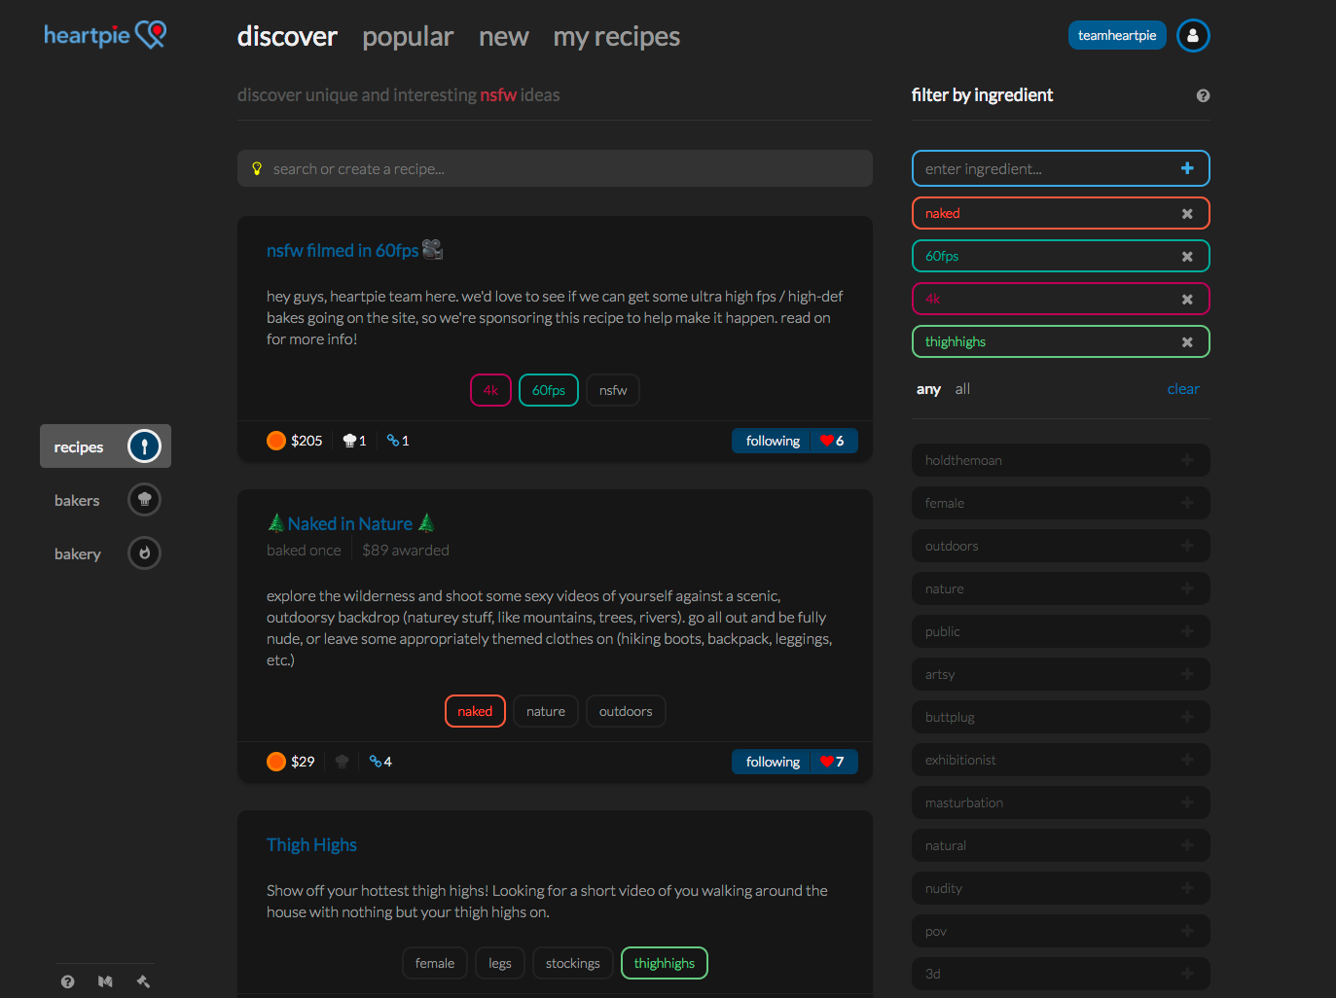1336x998 pixels.
Task: Switch to the popular tab
Action: tap(408, 37)
